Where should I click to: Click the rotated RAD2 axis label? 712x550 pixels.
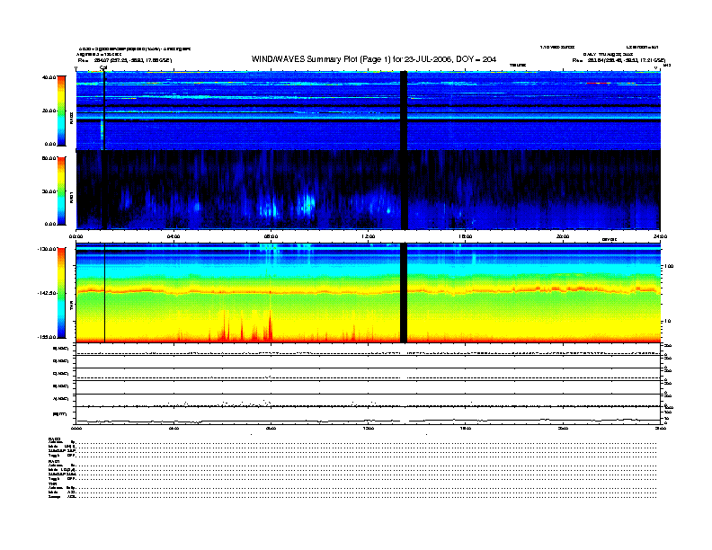click(71, 118)
